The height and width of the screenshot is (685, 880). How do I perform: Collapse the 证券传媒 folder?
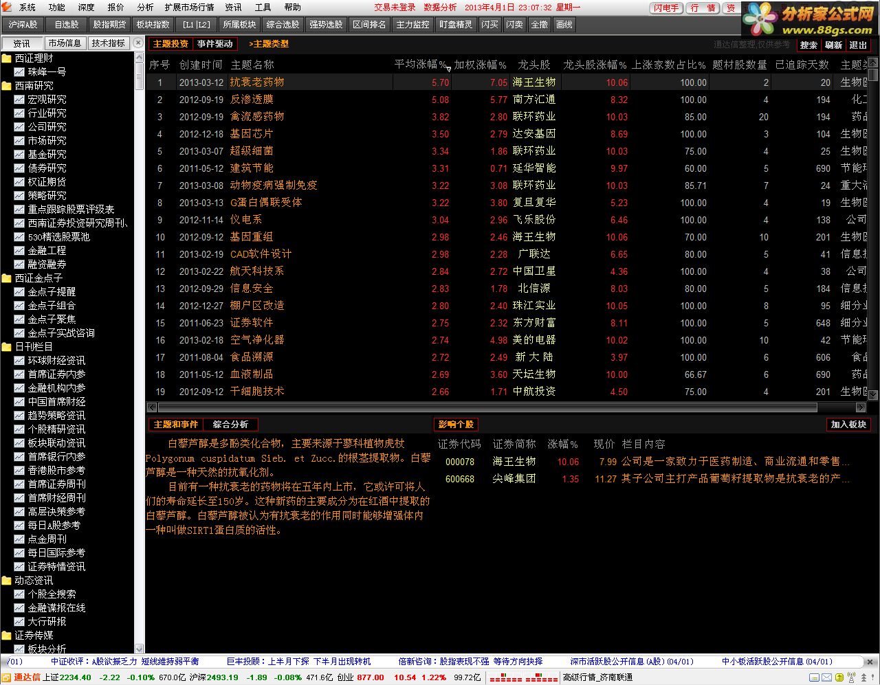click(7, 636)
